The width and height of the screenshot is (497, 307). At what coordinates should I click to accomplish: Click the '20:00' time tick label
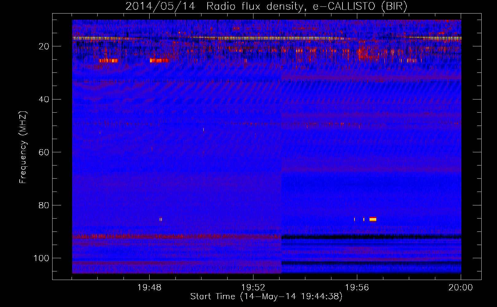(x=461, y=288)
